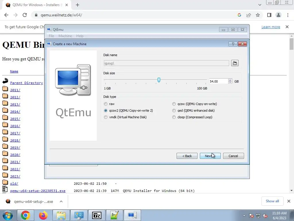Close the downloads shelf
The width and height of the screenshot is (294, 221).
pyautogui.click(x=289, y=201)
